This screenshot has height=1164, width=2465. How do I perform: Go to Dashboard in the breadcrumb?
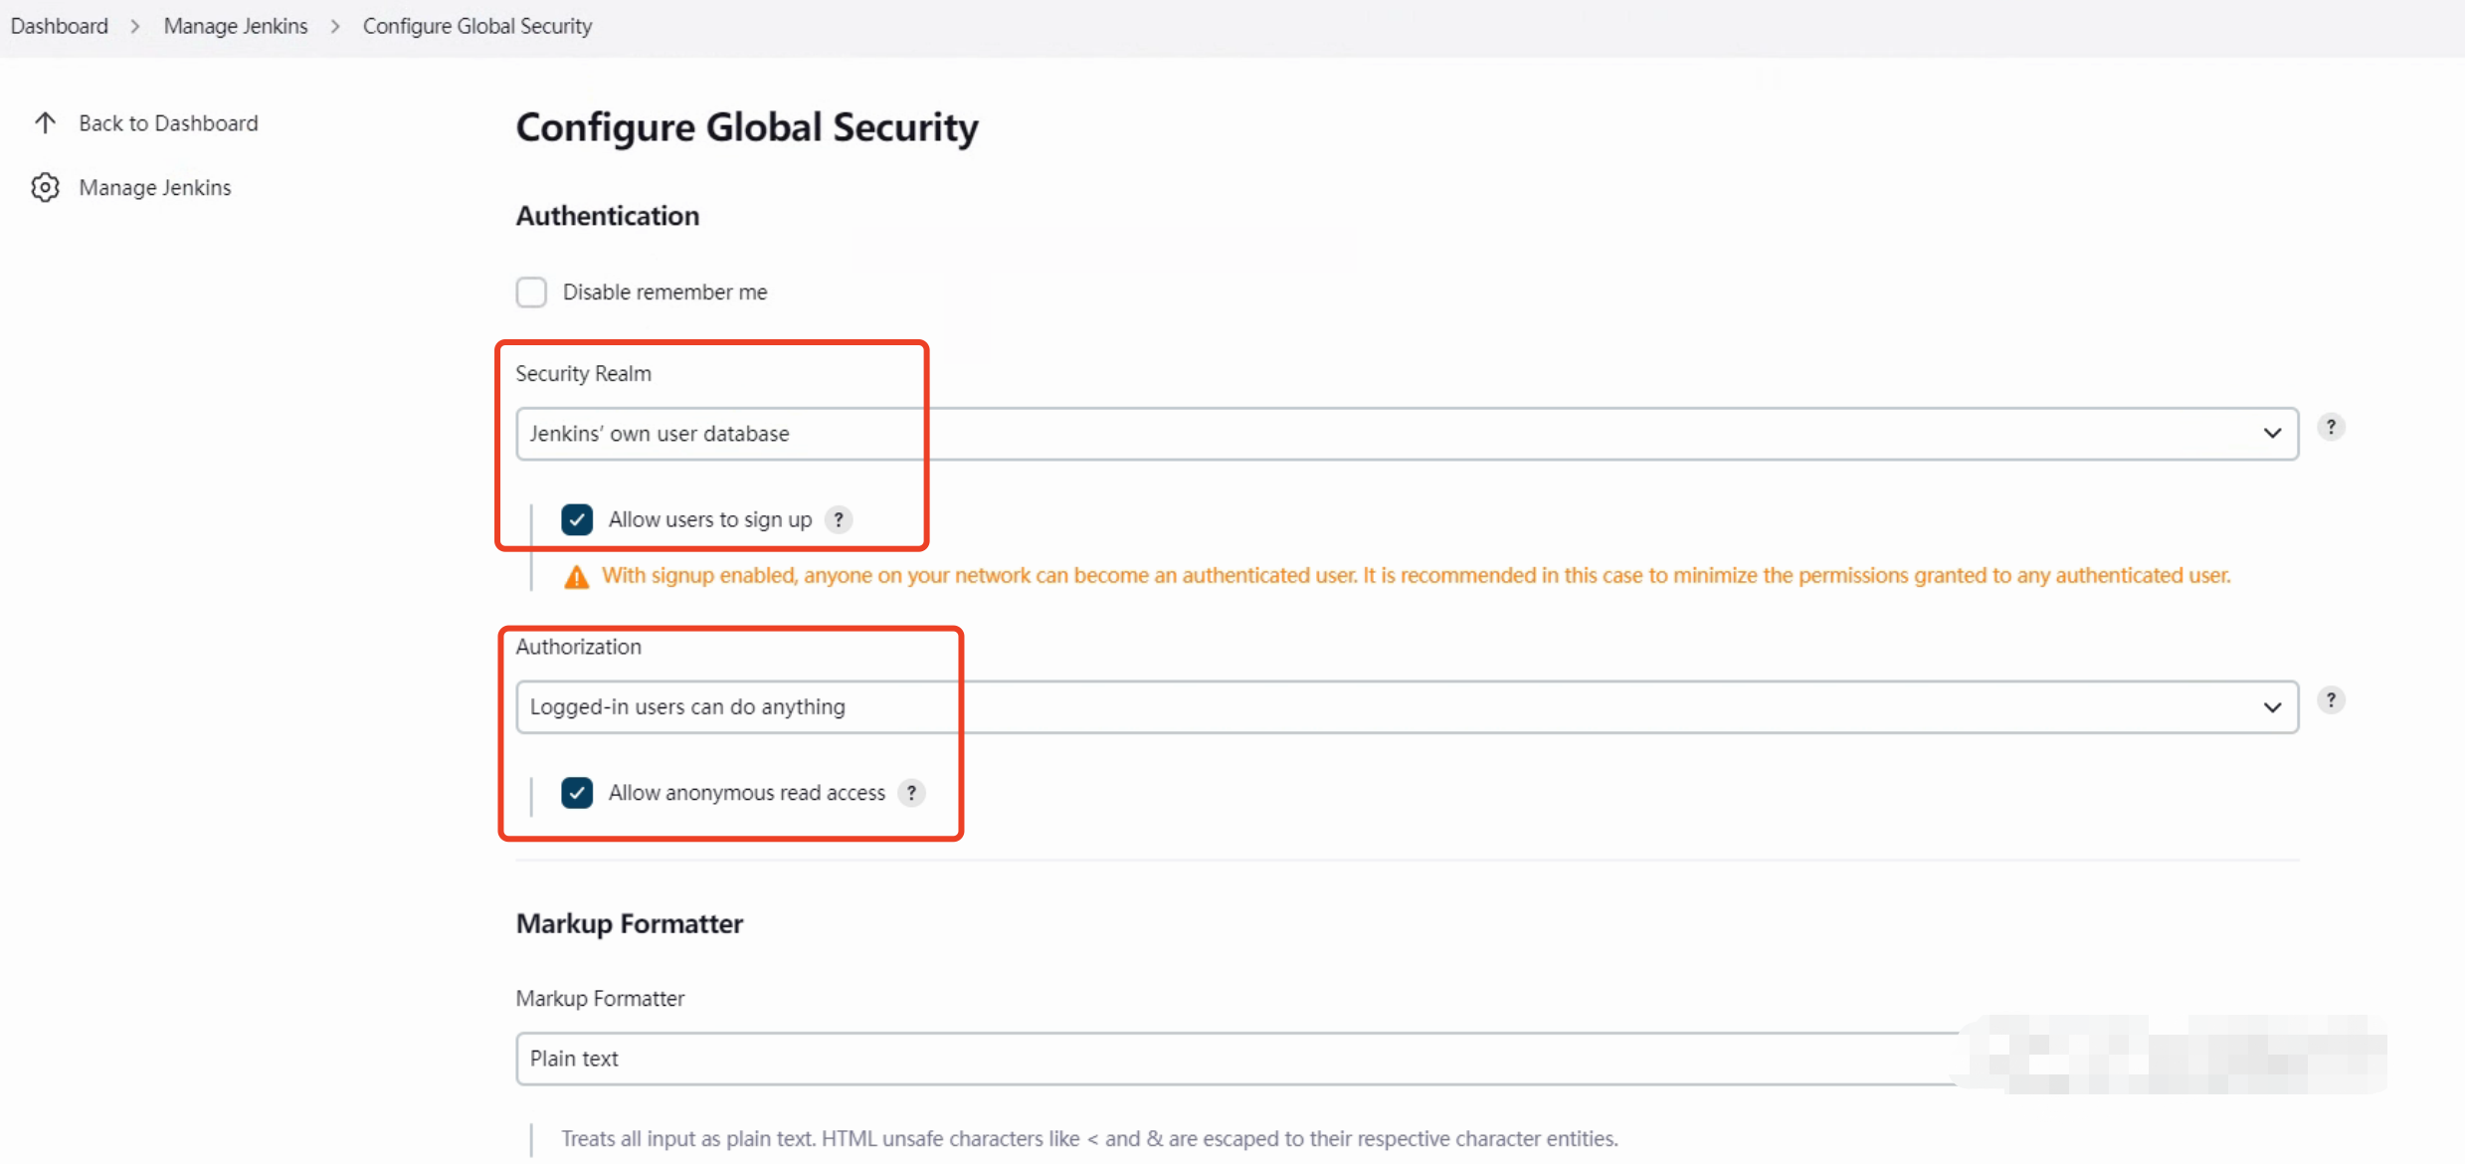(x=59, y=26)
